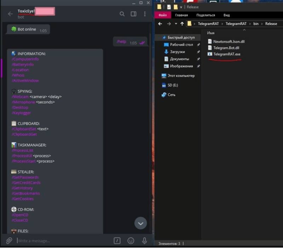Expand the quick access toolbar dropdown arrow
283x248 pixels.
(181, 7)
